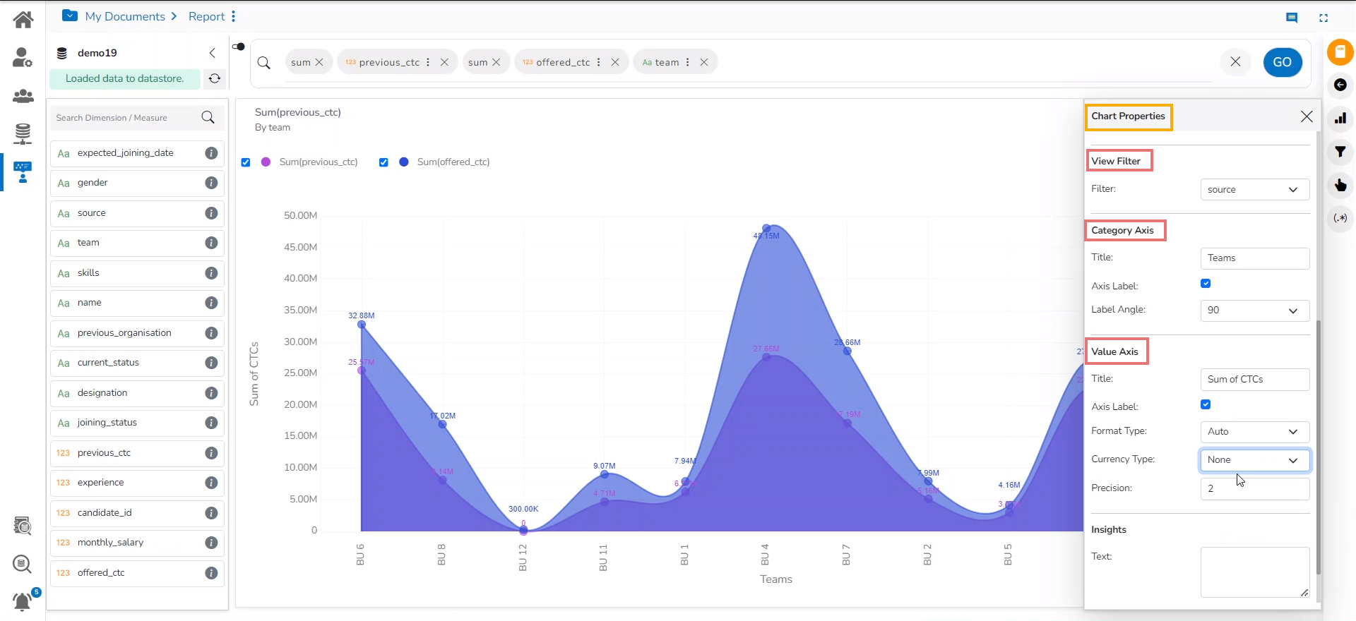The width and height of the screenshot is (1356, 621).
Task: Toggle Category Axis Label checkbox
Action: 1206,284
